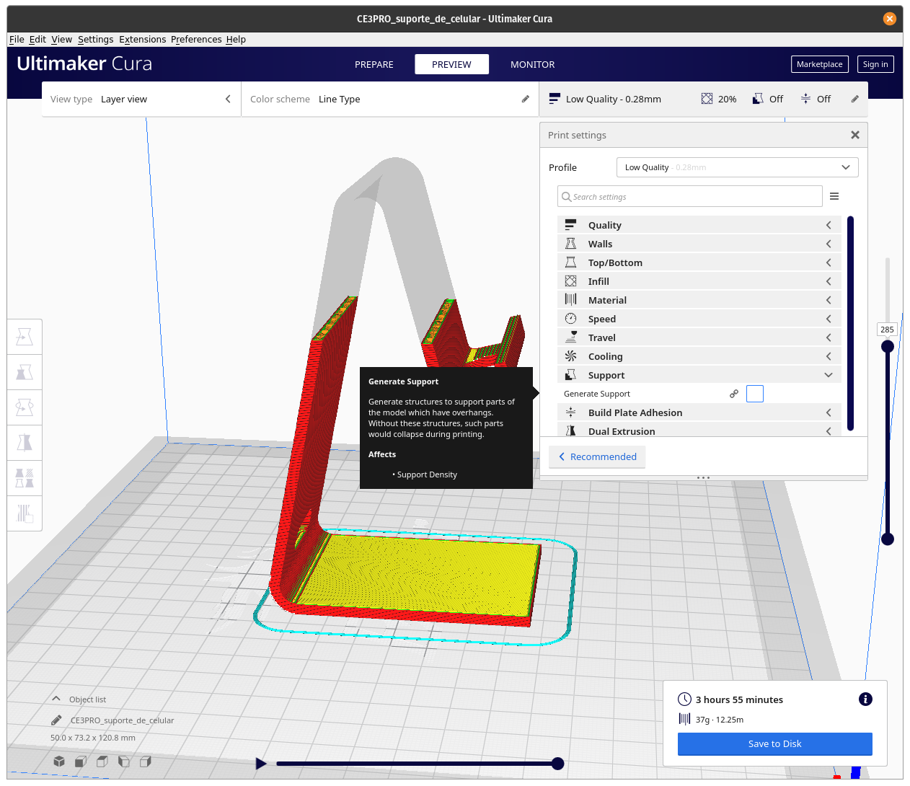Expand the Quality settings category

pyautogui.click(x=699, y=225)
